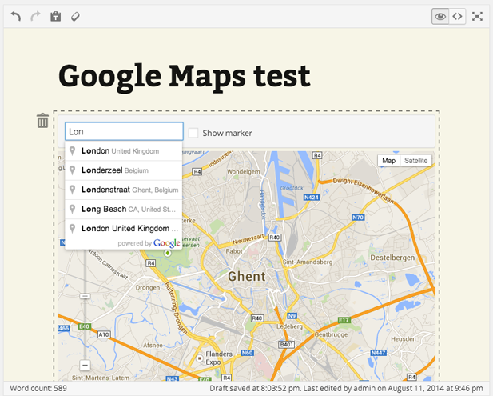
Task: Click pin icon beside Londerzeel suggestion
Action: [x=73, y=170]
